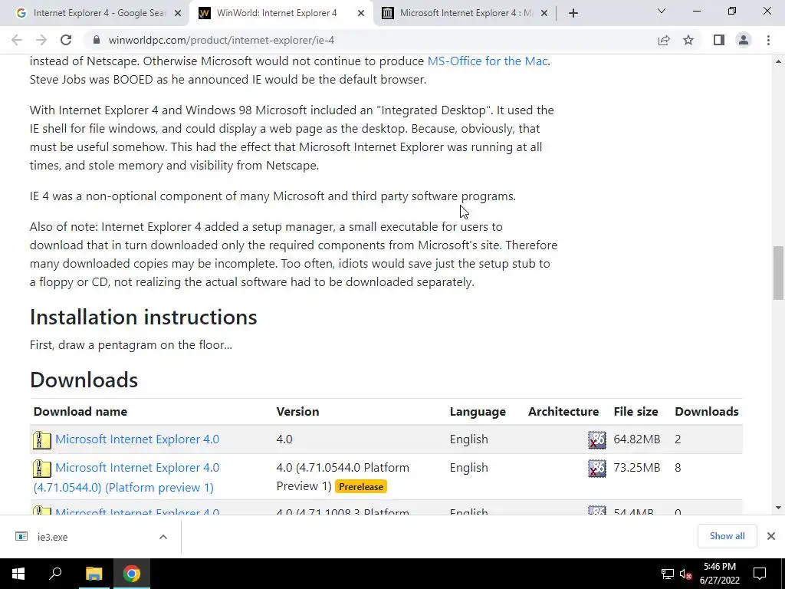Open the tab search dropdown arrow

point(662,11)
